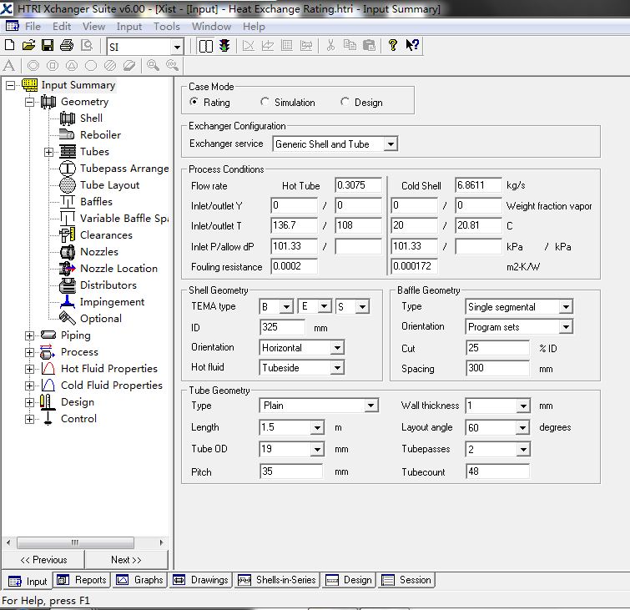
Task: Switch to the Session tab
Action: (406, 580)
